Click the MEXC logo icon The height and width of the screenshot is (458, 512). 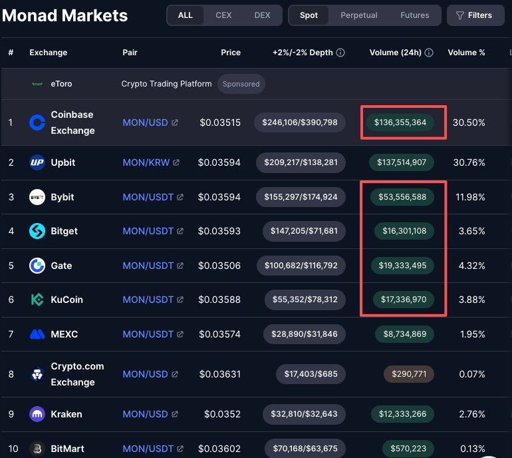(37, 334)
